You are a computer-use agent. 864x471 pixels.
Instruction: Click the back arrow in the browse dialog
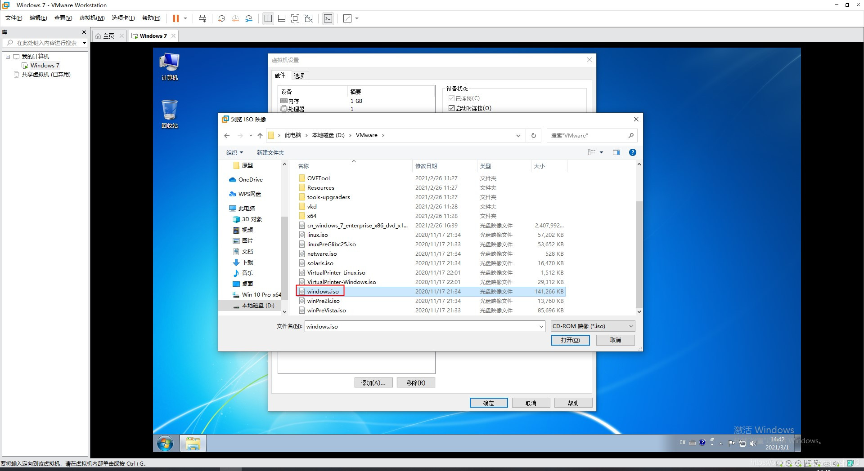pos(227,136)
